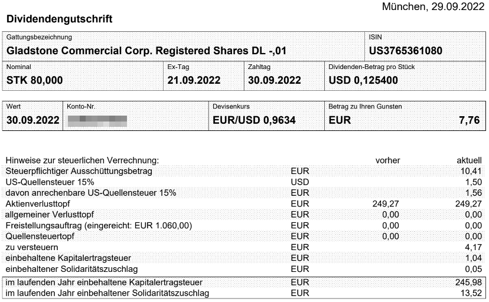Click the Wert date 30.09.2022
Viewport: 489px width, 302px height.
pyautogui.click(x=32, y=120)
